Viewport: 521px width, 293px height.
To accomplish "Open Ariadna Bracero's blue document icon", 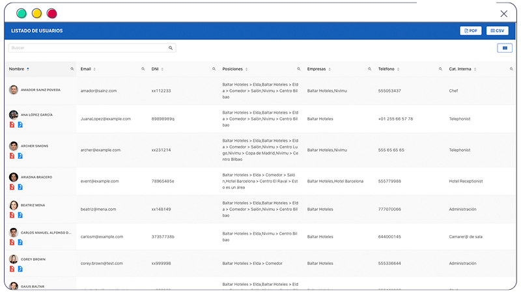I will click(20, 187).
